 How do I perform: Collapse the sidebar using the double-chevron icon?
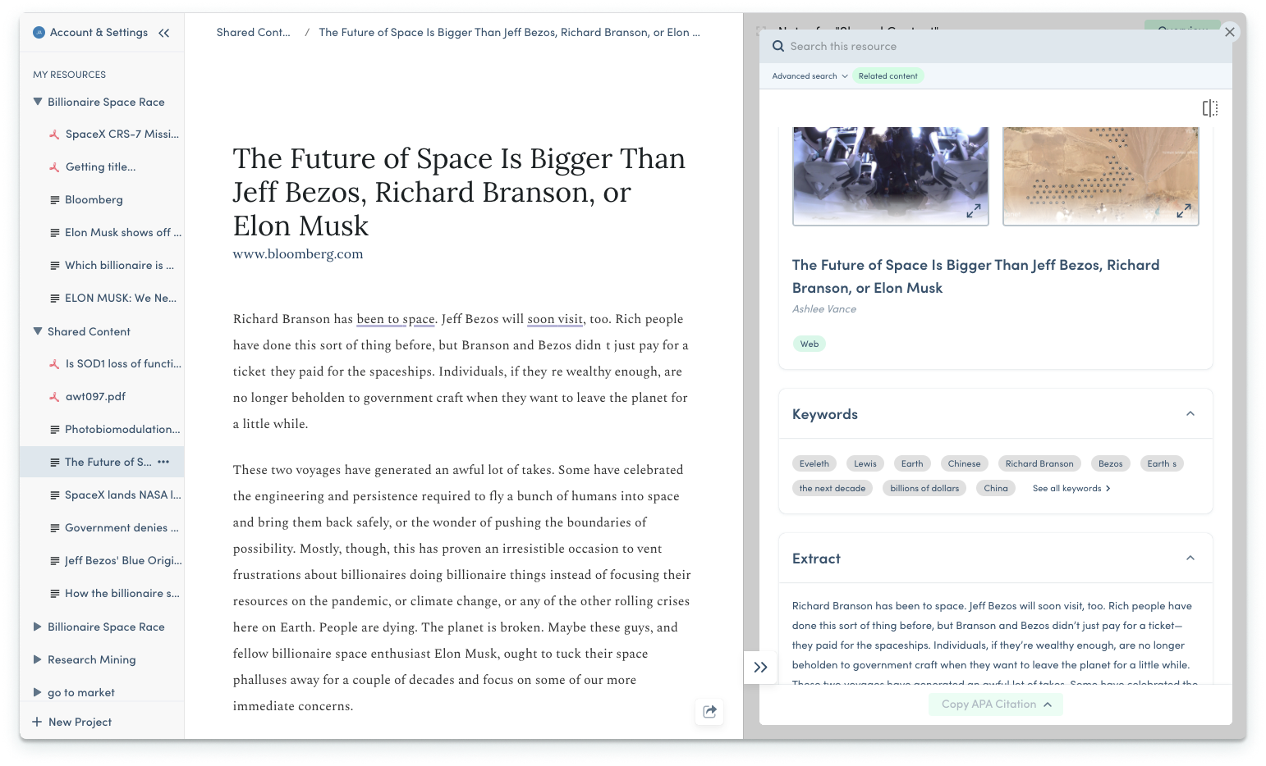164,32
